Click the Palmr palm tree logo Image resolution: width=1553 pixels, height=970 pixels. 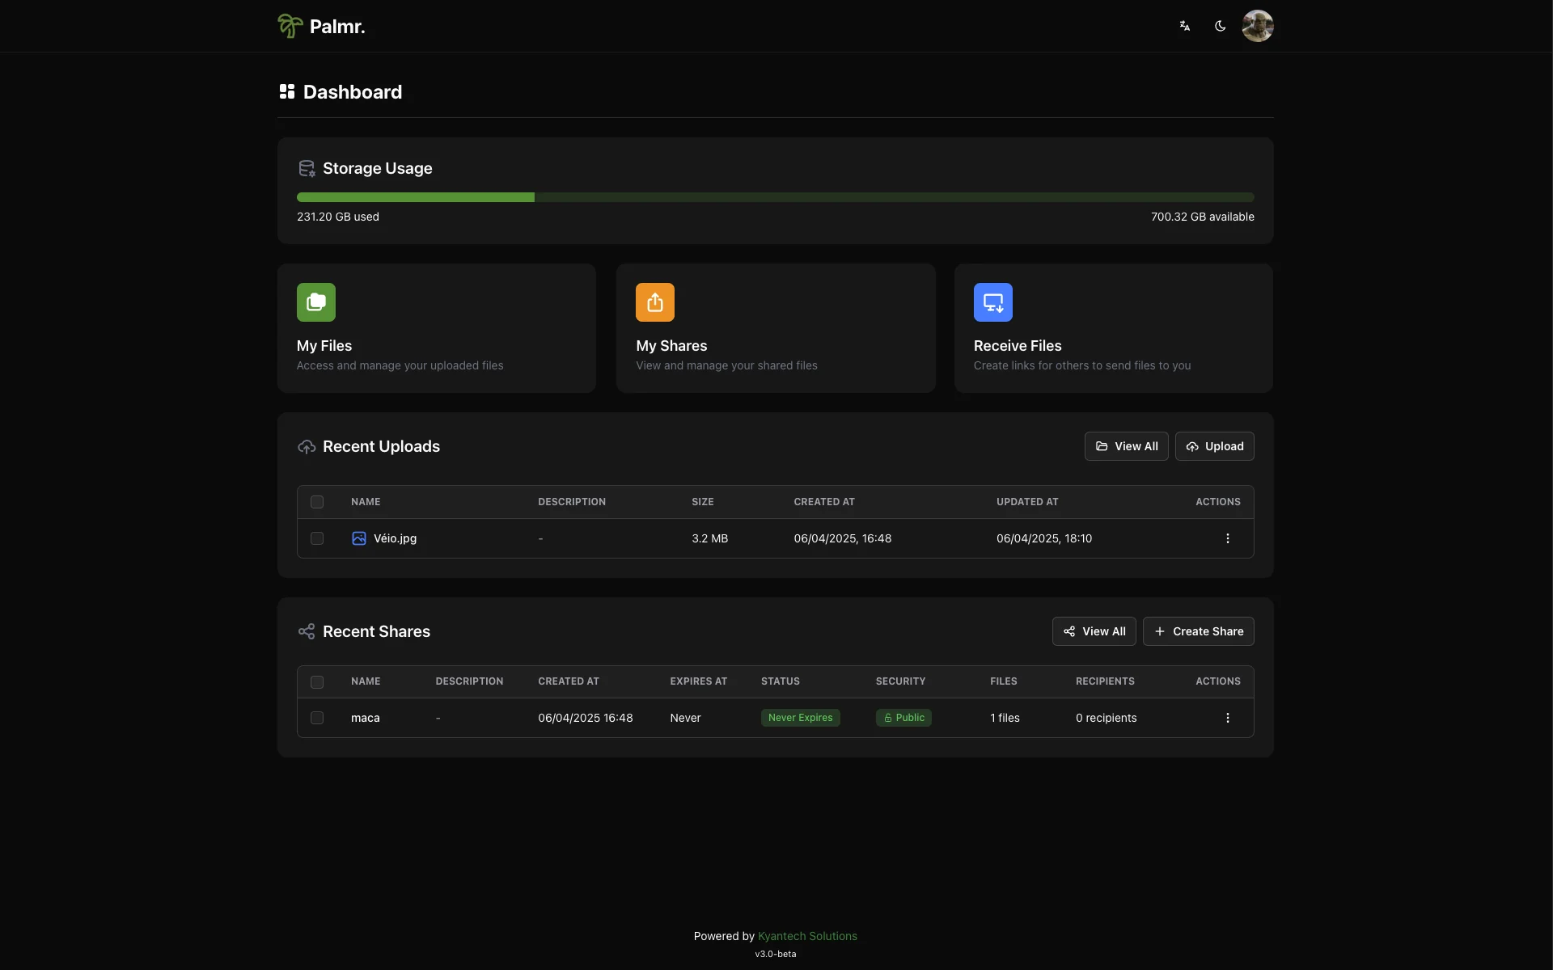tap(289, 25)
